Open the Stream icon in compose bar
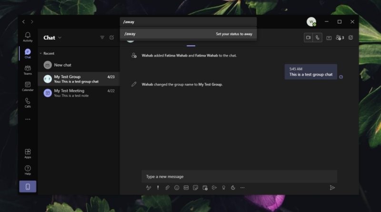This screenshot has height=212, width=381. 214,188
